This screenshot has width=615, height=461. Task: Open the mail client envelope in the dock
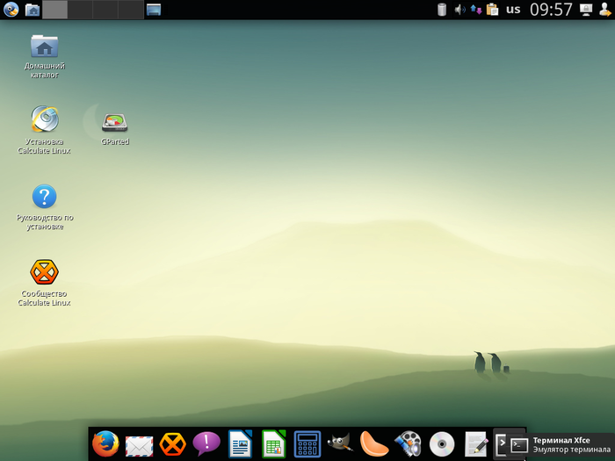pos(139,446)
